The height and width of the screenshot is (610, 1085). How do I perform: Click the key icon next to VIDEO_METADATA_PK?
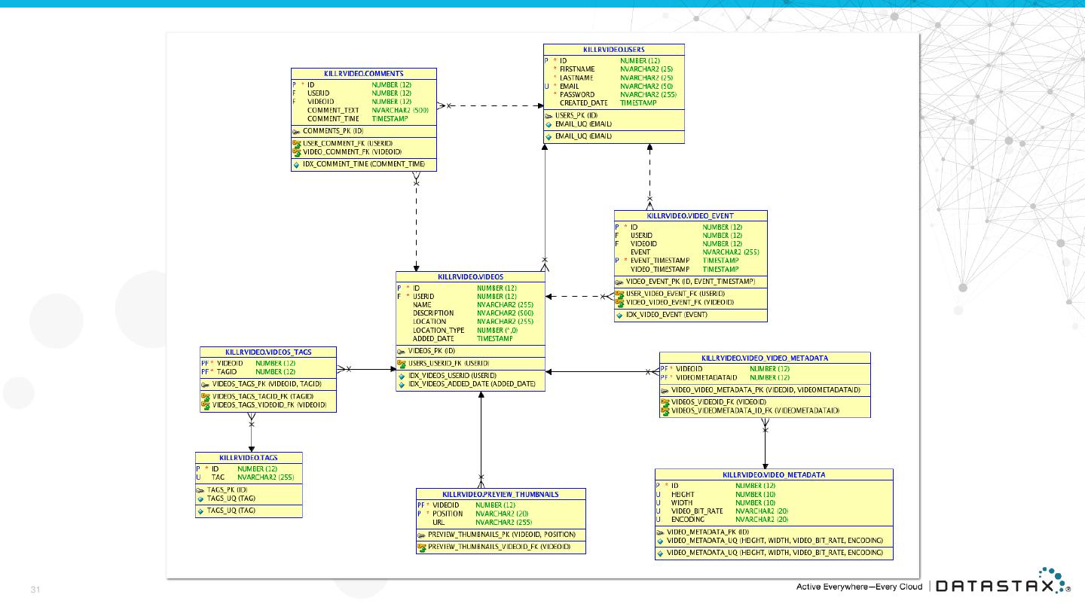tap(660, 532)
